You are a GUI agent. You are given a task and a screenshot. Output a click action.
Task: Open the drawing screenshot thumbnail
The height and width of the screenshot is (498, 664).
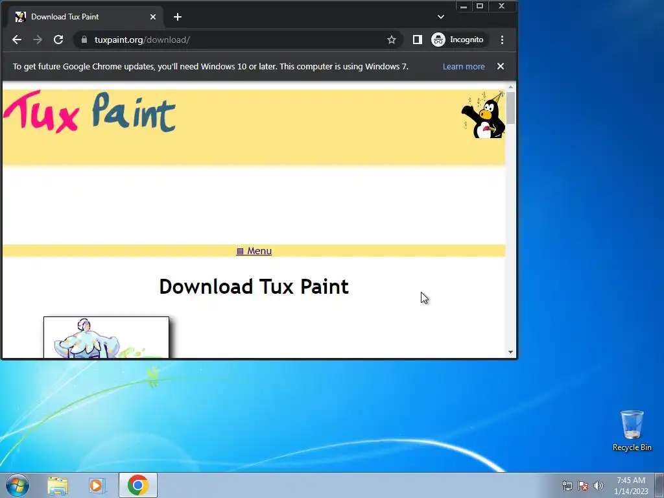pos(106,337)
